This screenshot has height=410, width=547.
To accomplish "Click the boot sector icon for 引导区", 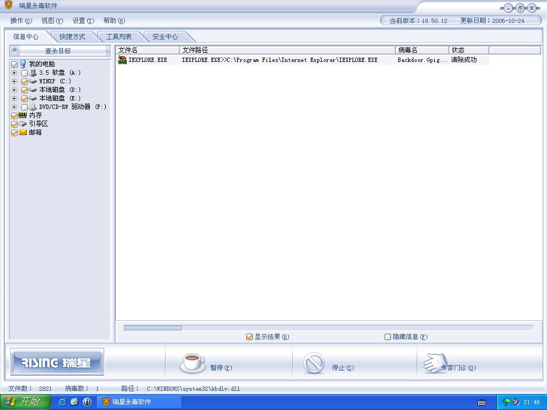I will tap(22, 124).
